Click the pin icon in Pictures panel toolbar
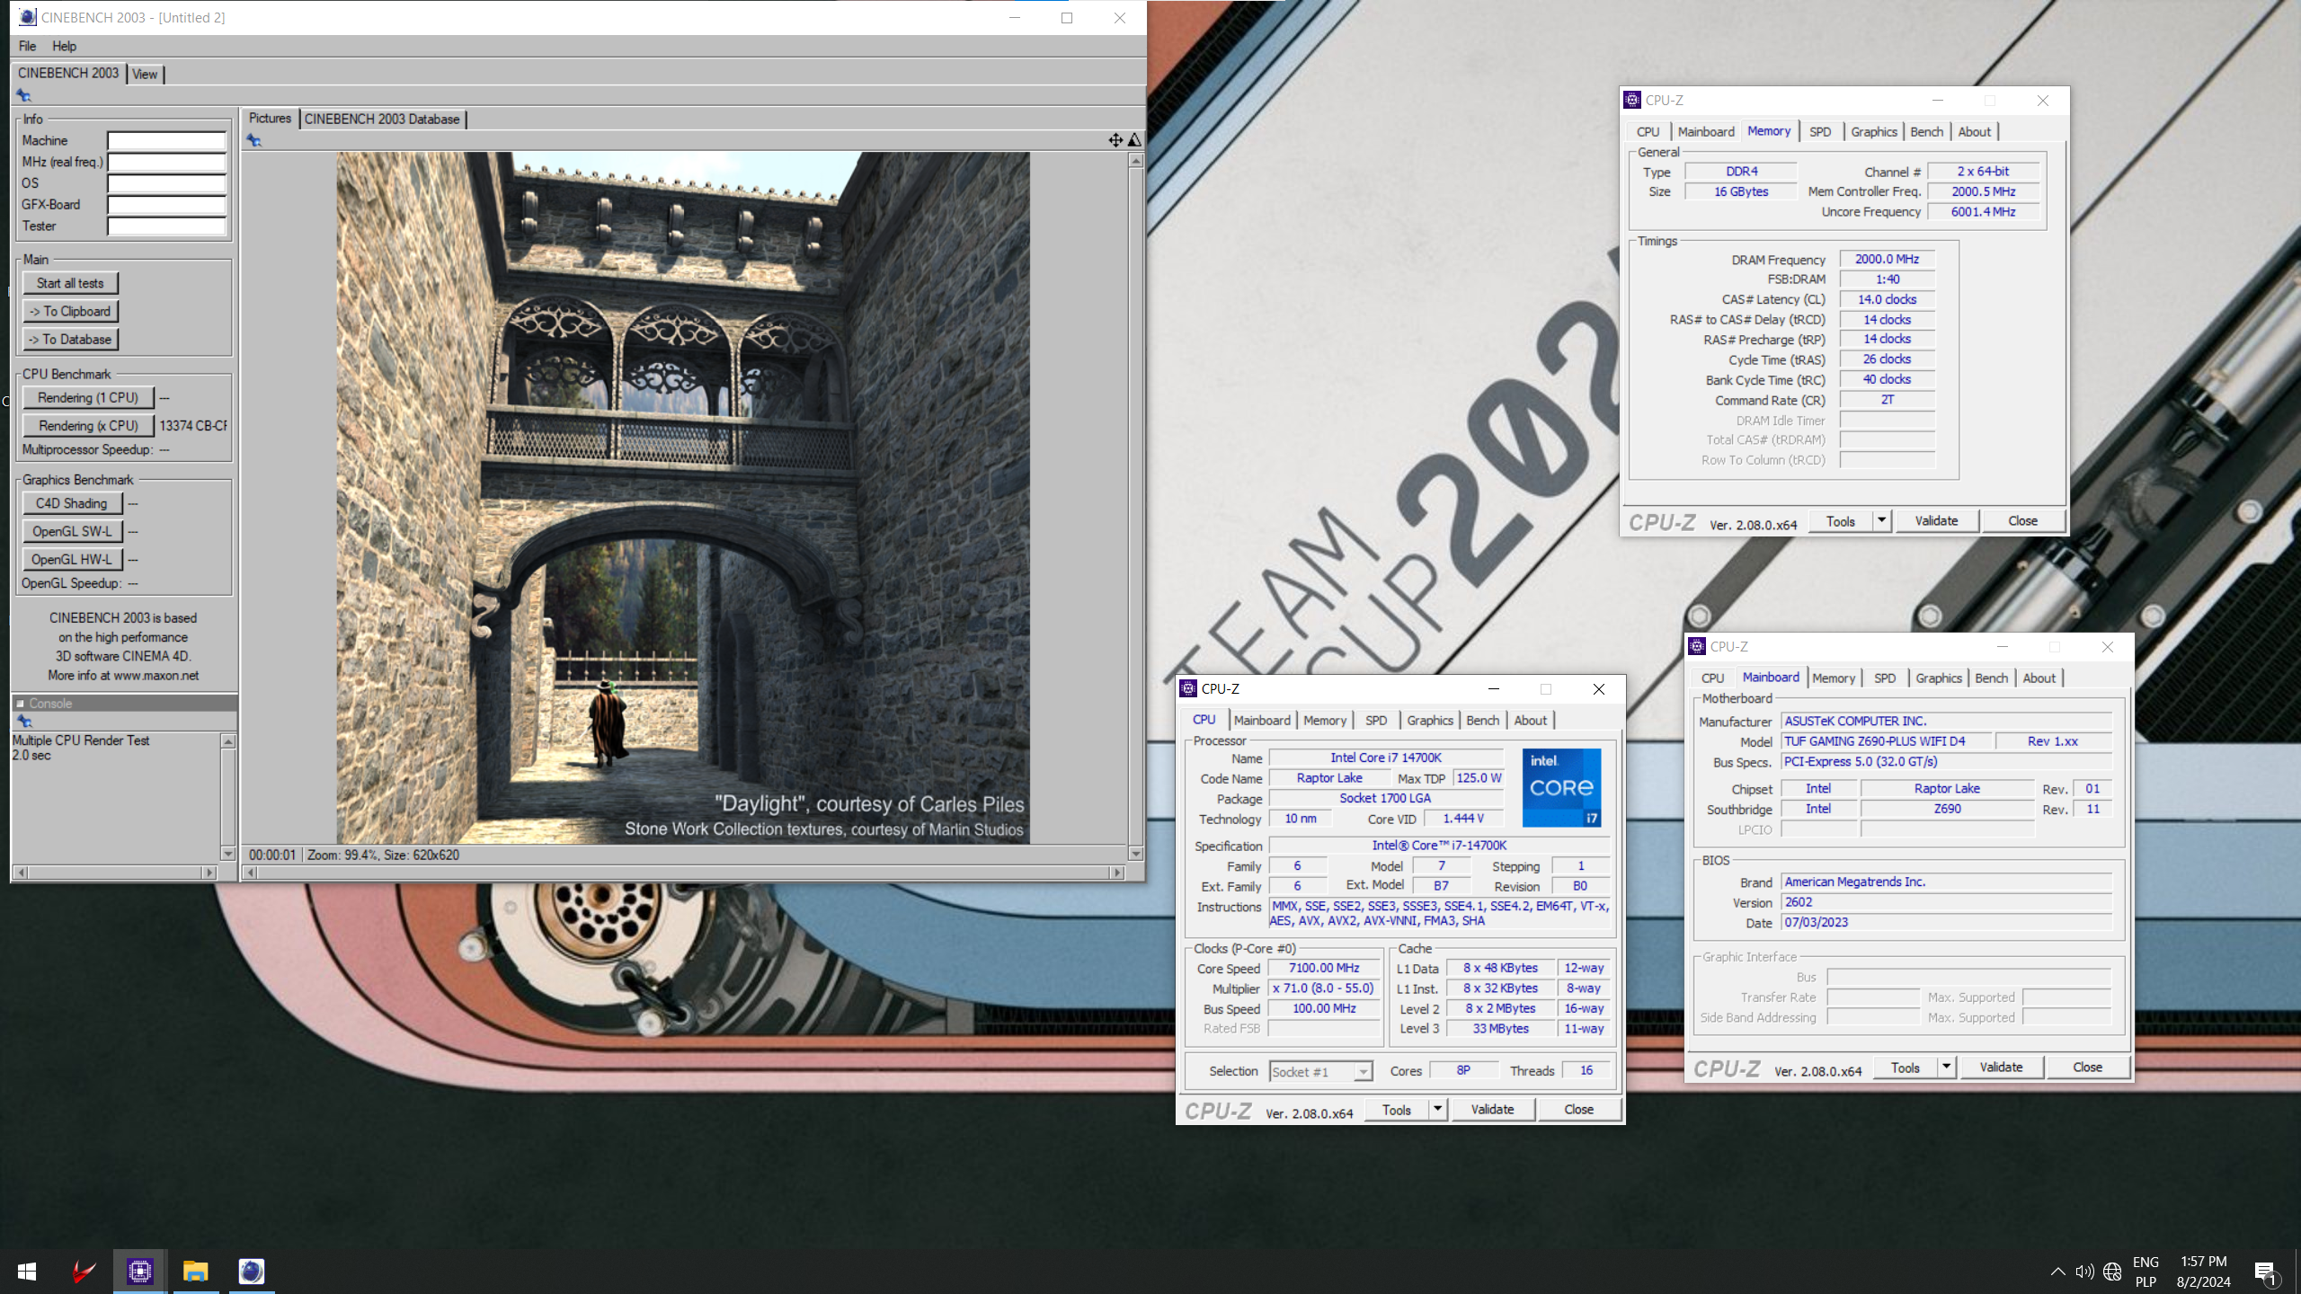Image resolution: width=2301 pixels, height=1294 pixels. click(x=253, y=140)
